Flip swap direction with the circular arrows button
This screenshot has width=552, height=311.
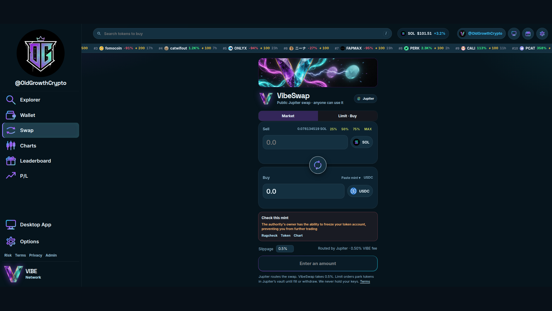pos(318,165)
